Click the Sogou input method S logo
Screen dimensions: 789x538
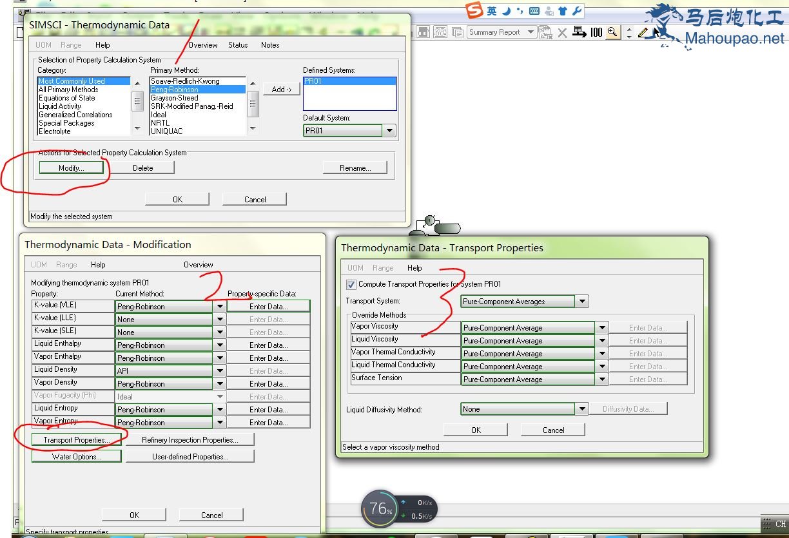pos(475,10)
